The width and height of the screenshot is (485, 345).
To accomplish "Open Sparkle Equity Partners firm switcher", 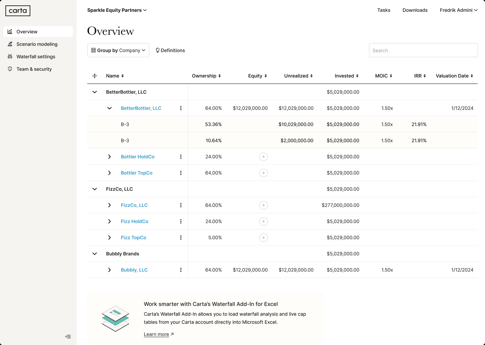I will click(x=117, y=10).
